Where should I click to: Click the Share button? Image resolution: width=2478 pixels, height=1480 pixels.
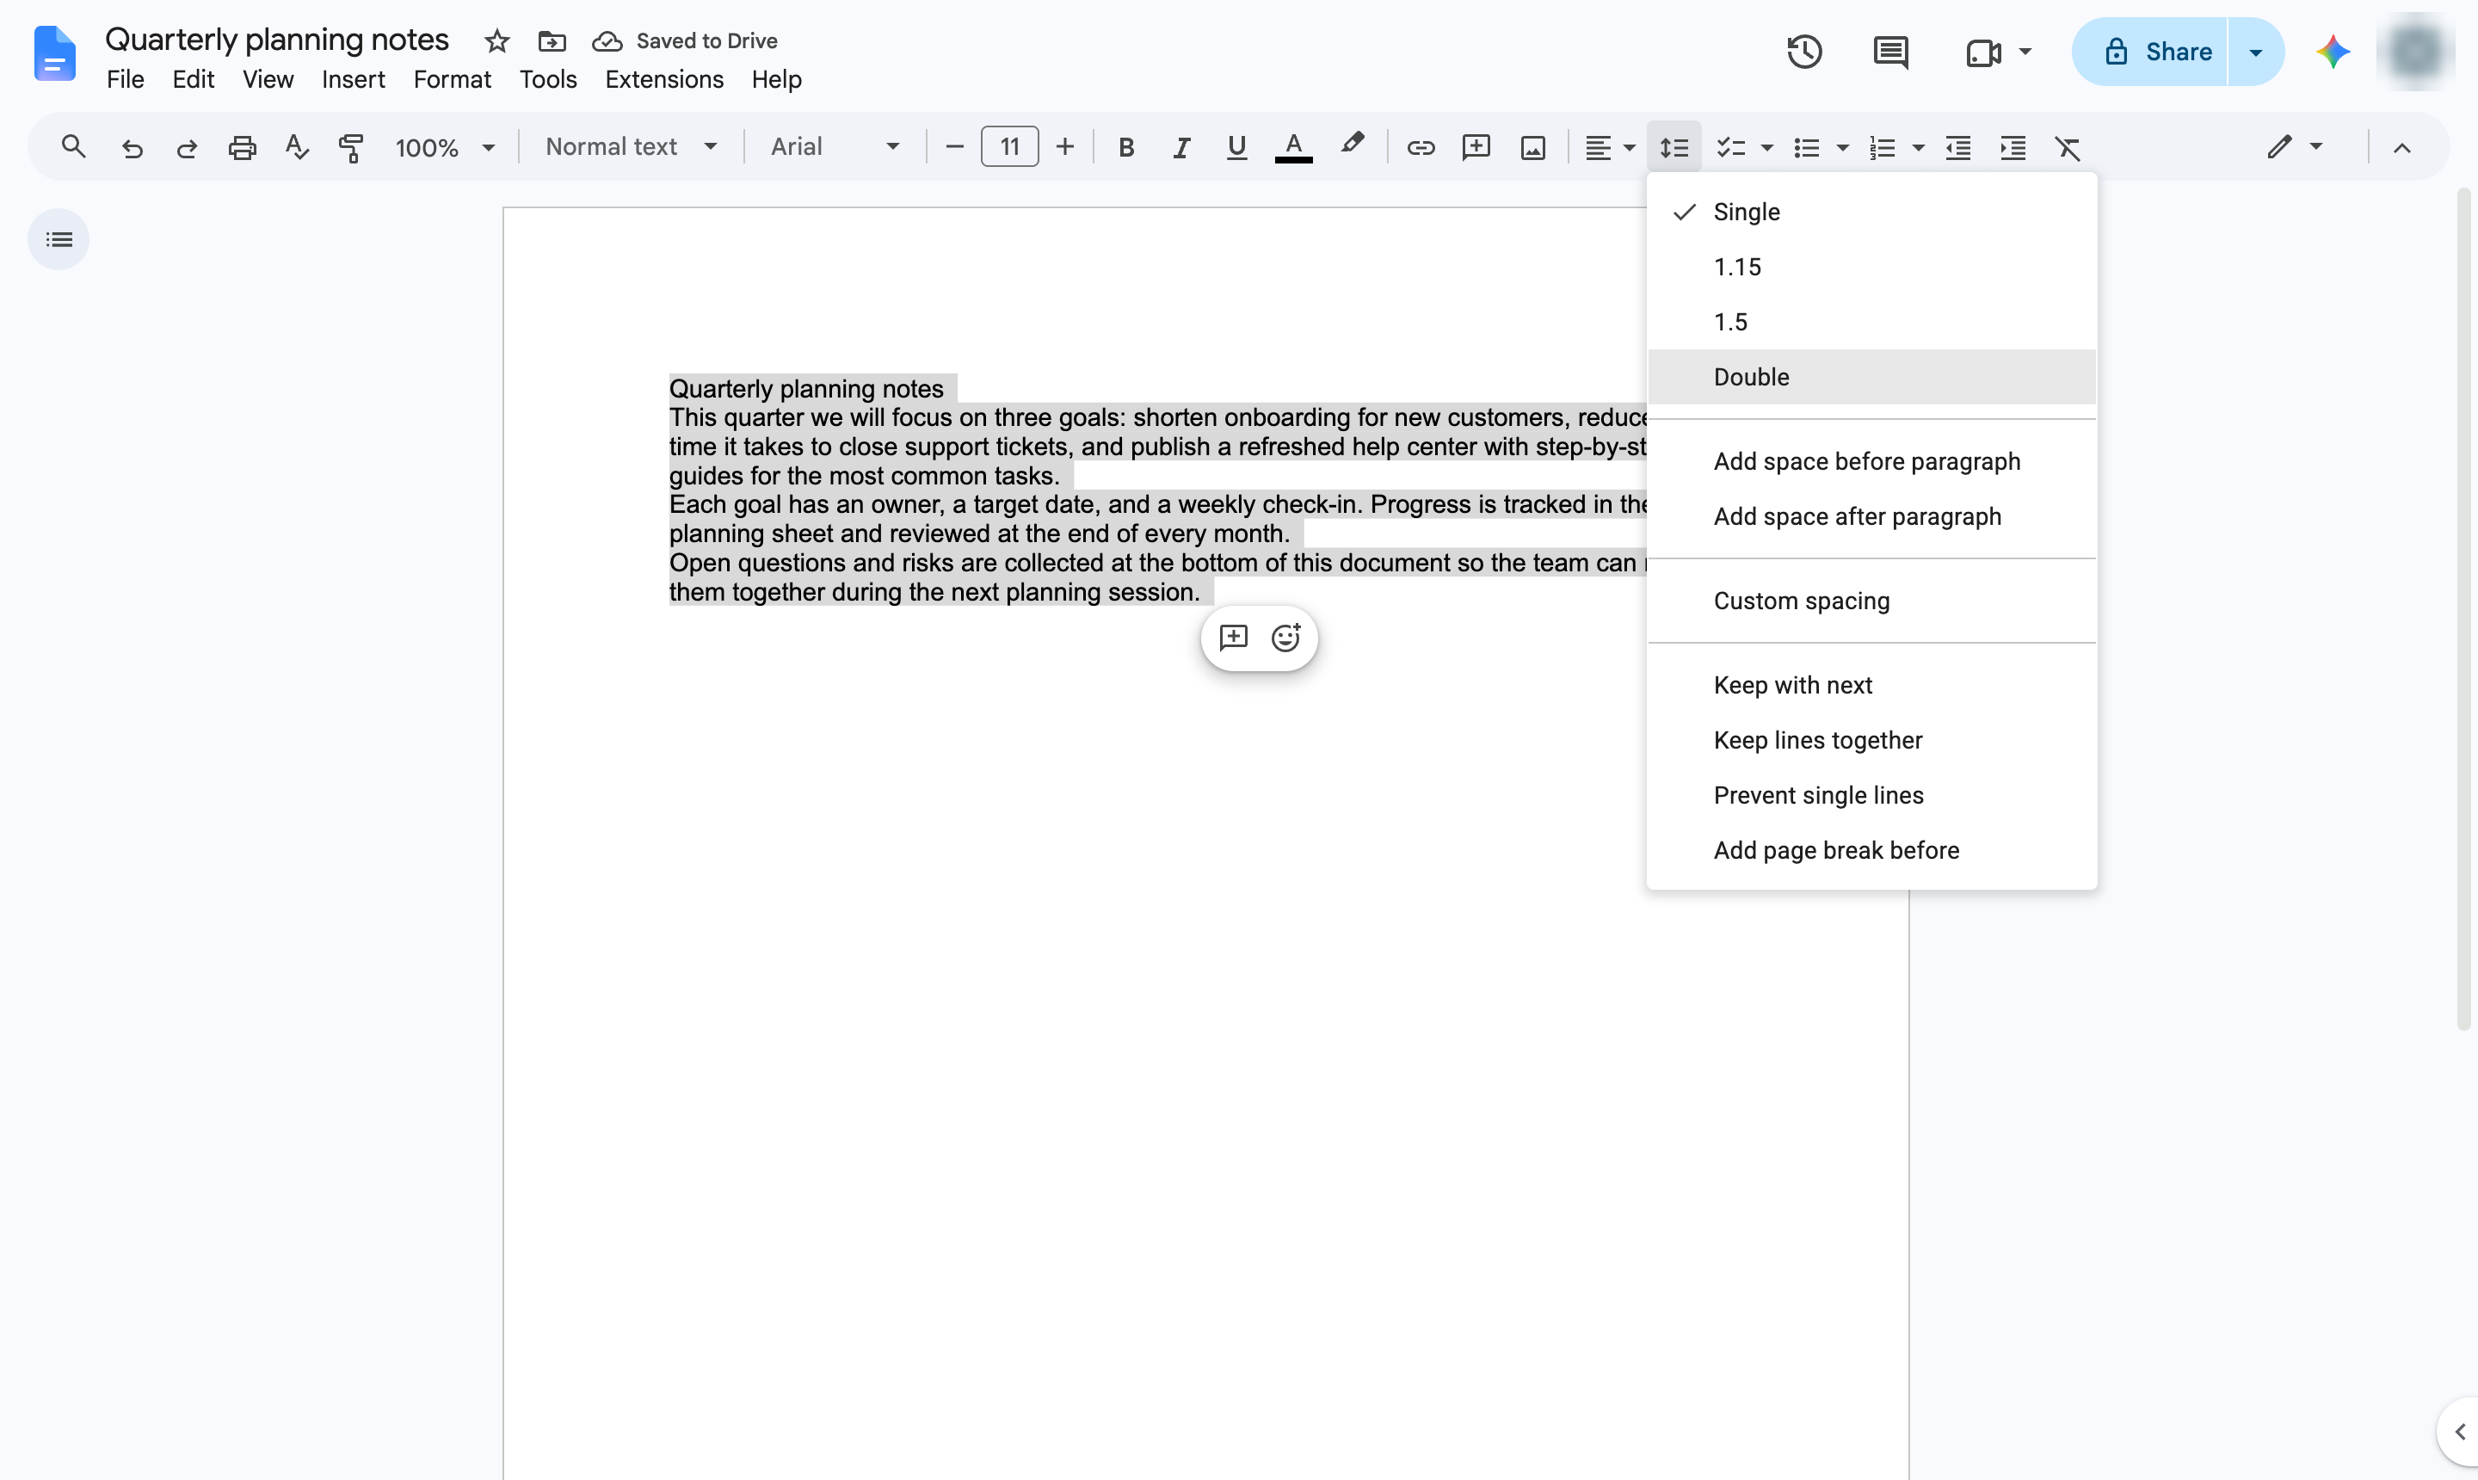tap(2150, 52)
